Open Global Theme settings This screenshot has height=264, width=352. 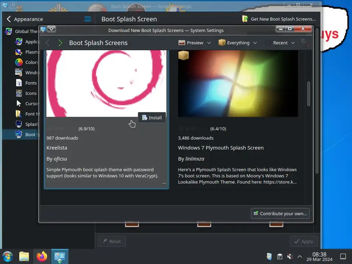(x=22, y=31)
